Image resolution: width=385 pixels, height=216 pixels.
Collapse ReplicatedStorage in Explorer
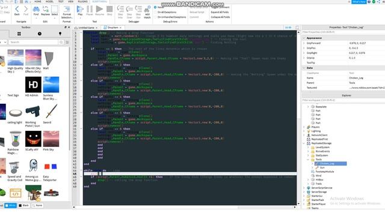pyautogui.click(x=304, y=143)
